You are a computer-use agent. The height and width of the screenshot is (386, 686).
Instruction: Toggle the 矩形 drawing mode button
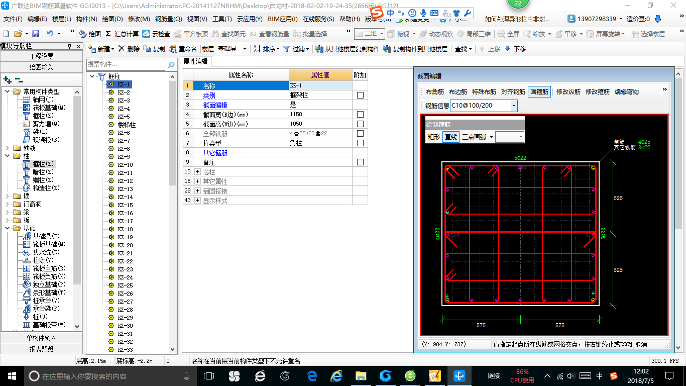[434, 137]
